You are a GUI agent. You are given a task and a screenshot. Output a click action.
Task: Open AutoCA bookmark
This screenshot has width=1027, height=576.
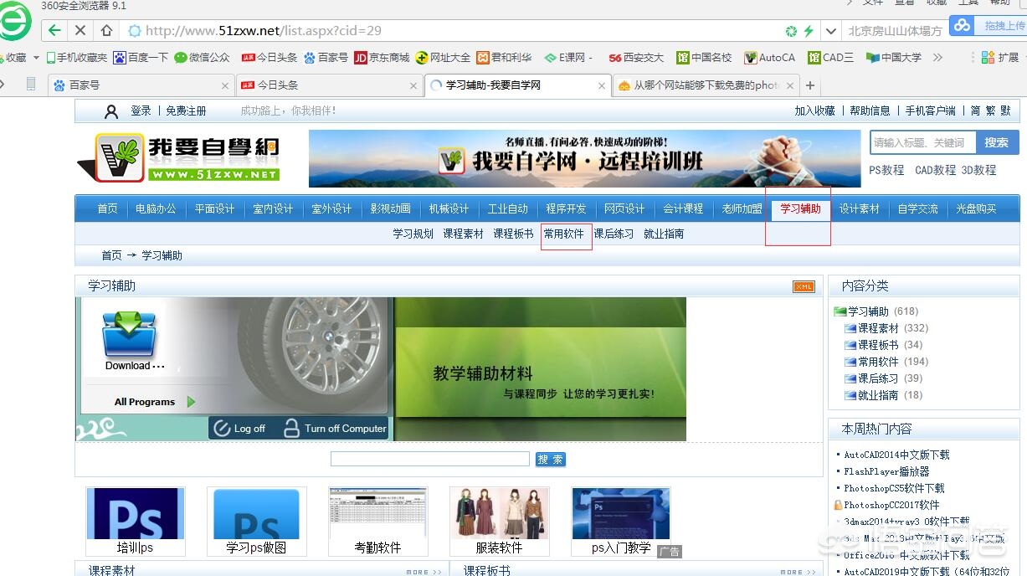769,58
